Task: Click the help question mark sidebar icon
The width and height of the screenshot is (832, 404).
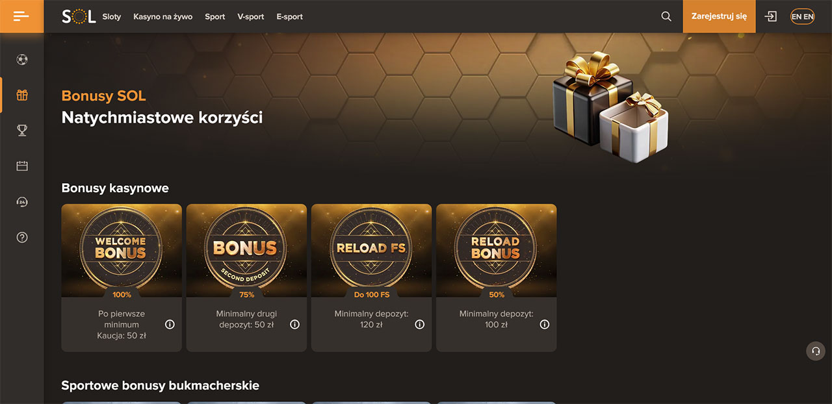Action: [x=22, y=238]
